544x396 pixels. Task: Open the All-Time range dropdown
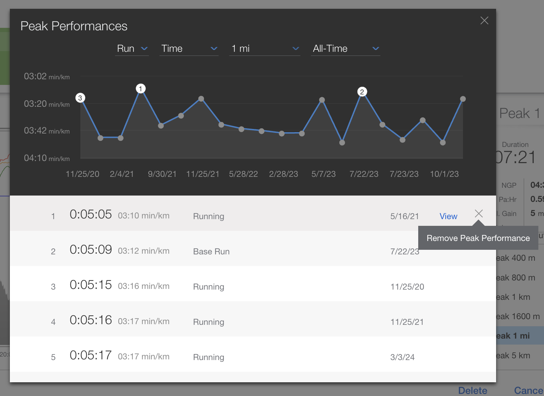pyautogui.click(x=346, y=49)
